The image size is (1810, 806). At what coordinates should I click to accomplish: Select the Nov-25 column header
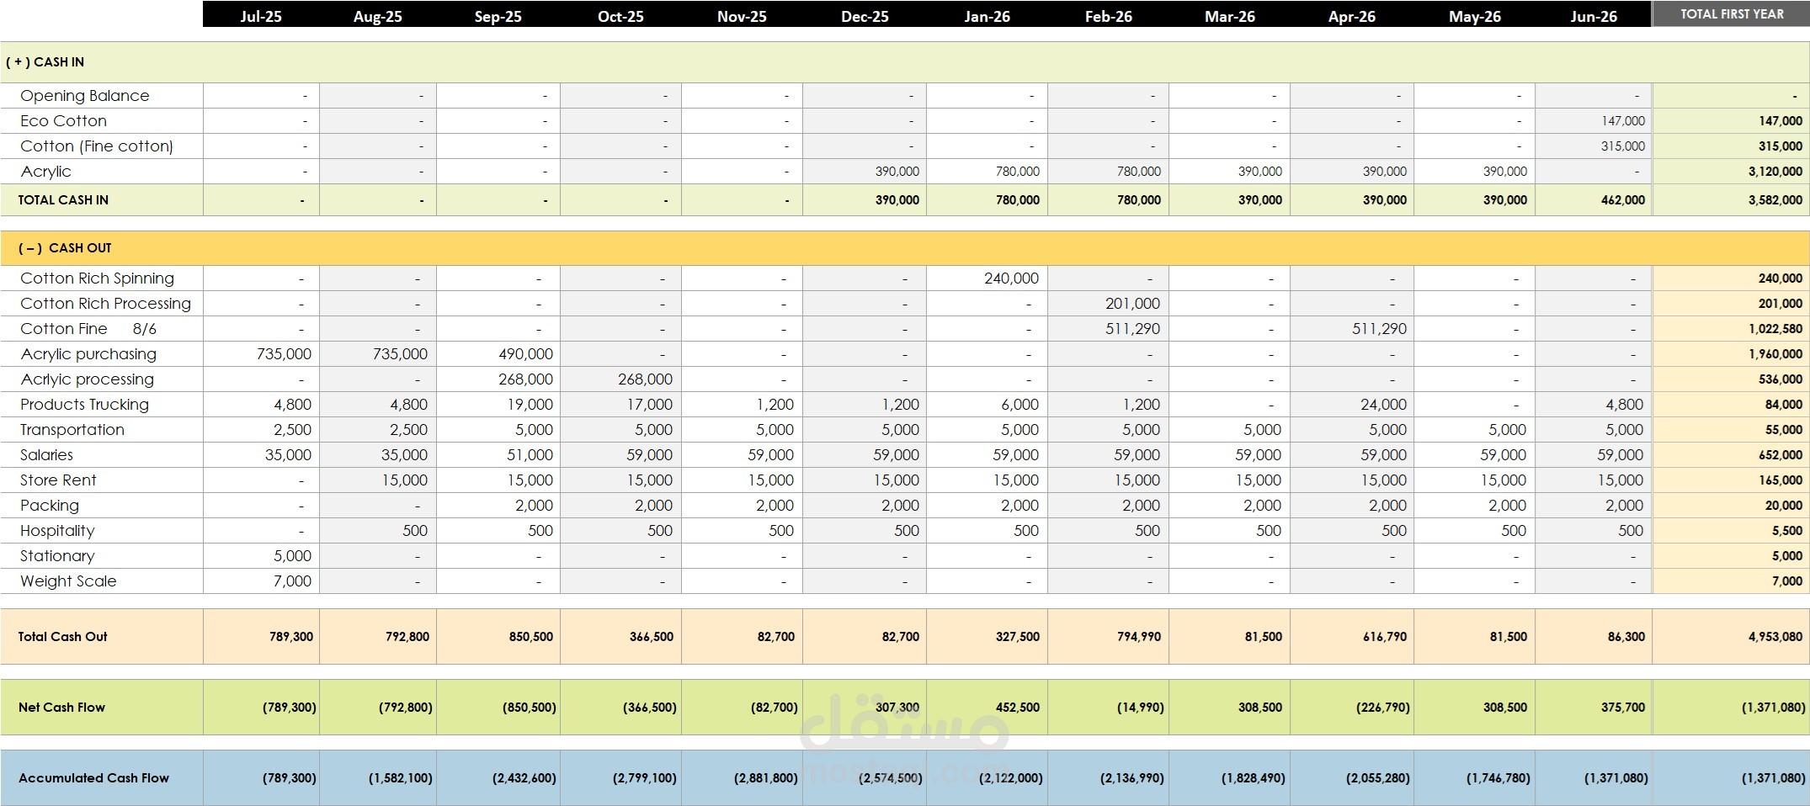coord(742,16)
